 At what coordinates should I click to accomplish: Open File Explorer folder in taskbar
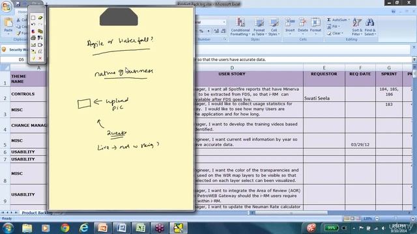point(27,228)
